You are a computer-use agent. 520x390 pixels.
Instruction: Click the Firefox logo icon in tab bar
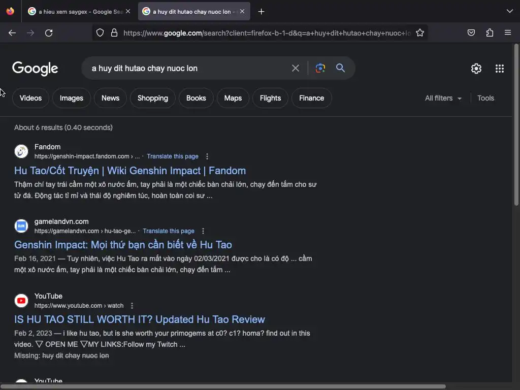10,11
